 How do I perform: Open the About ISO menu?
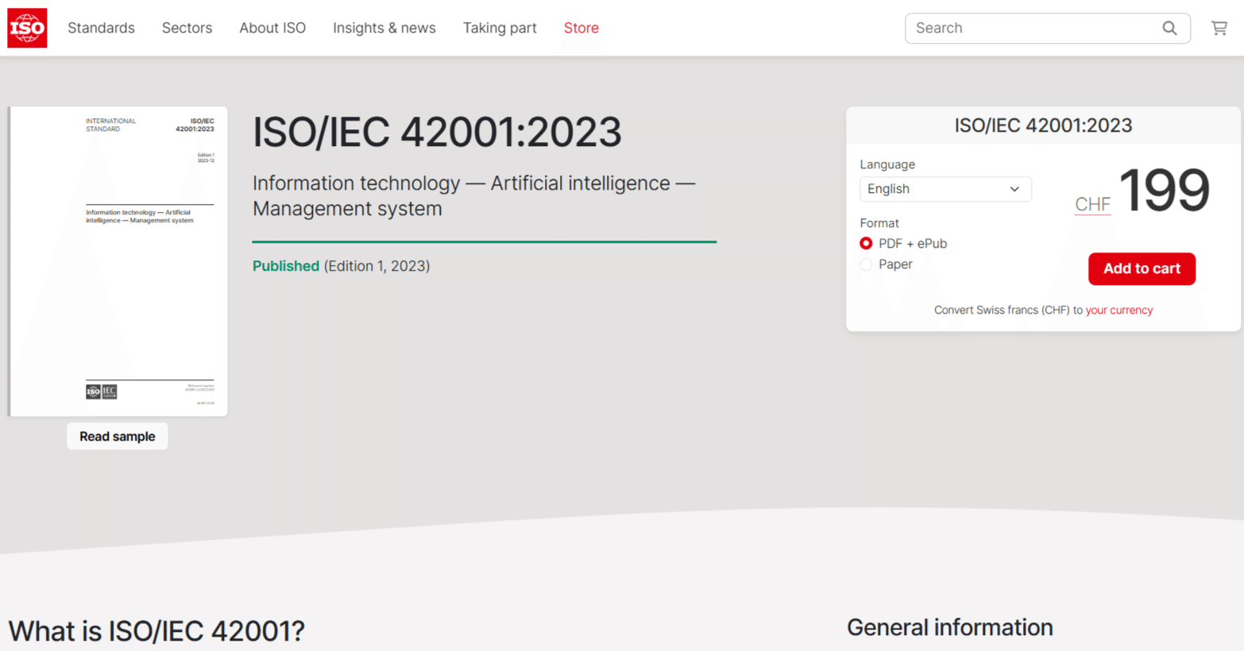(x=272, y=28)
